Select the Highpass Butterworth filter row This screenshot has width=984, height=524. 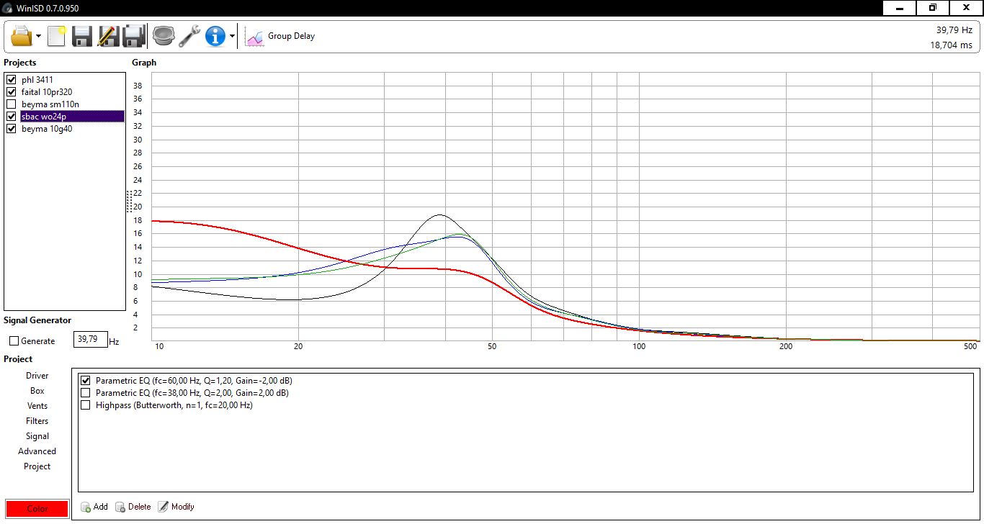174,405
